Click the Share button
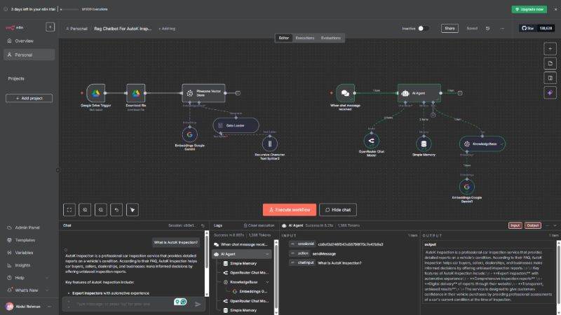561x315 pixels. (x=450, y=28)
